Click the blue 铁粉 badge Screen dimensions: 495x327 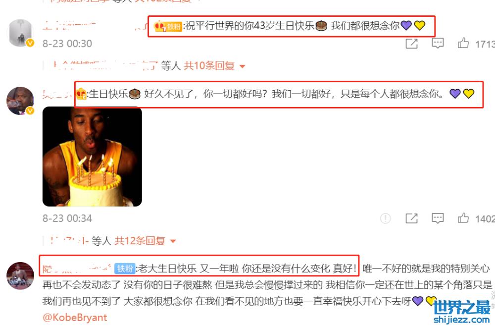[x=125, y=269]
